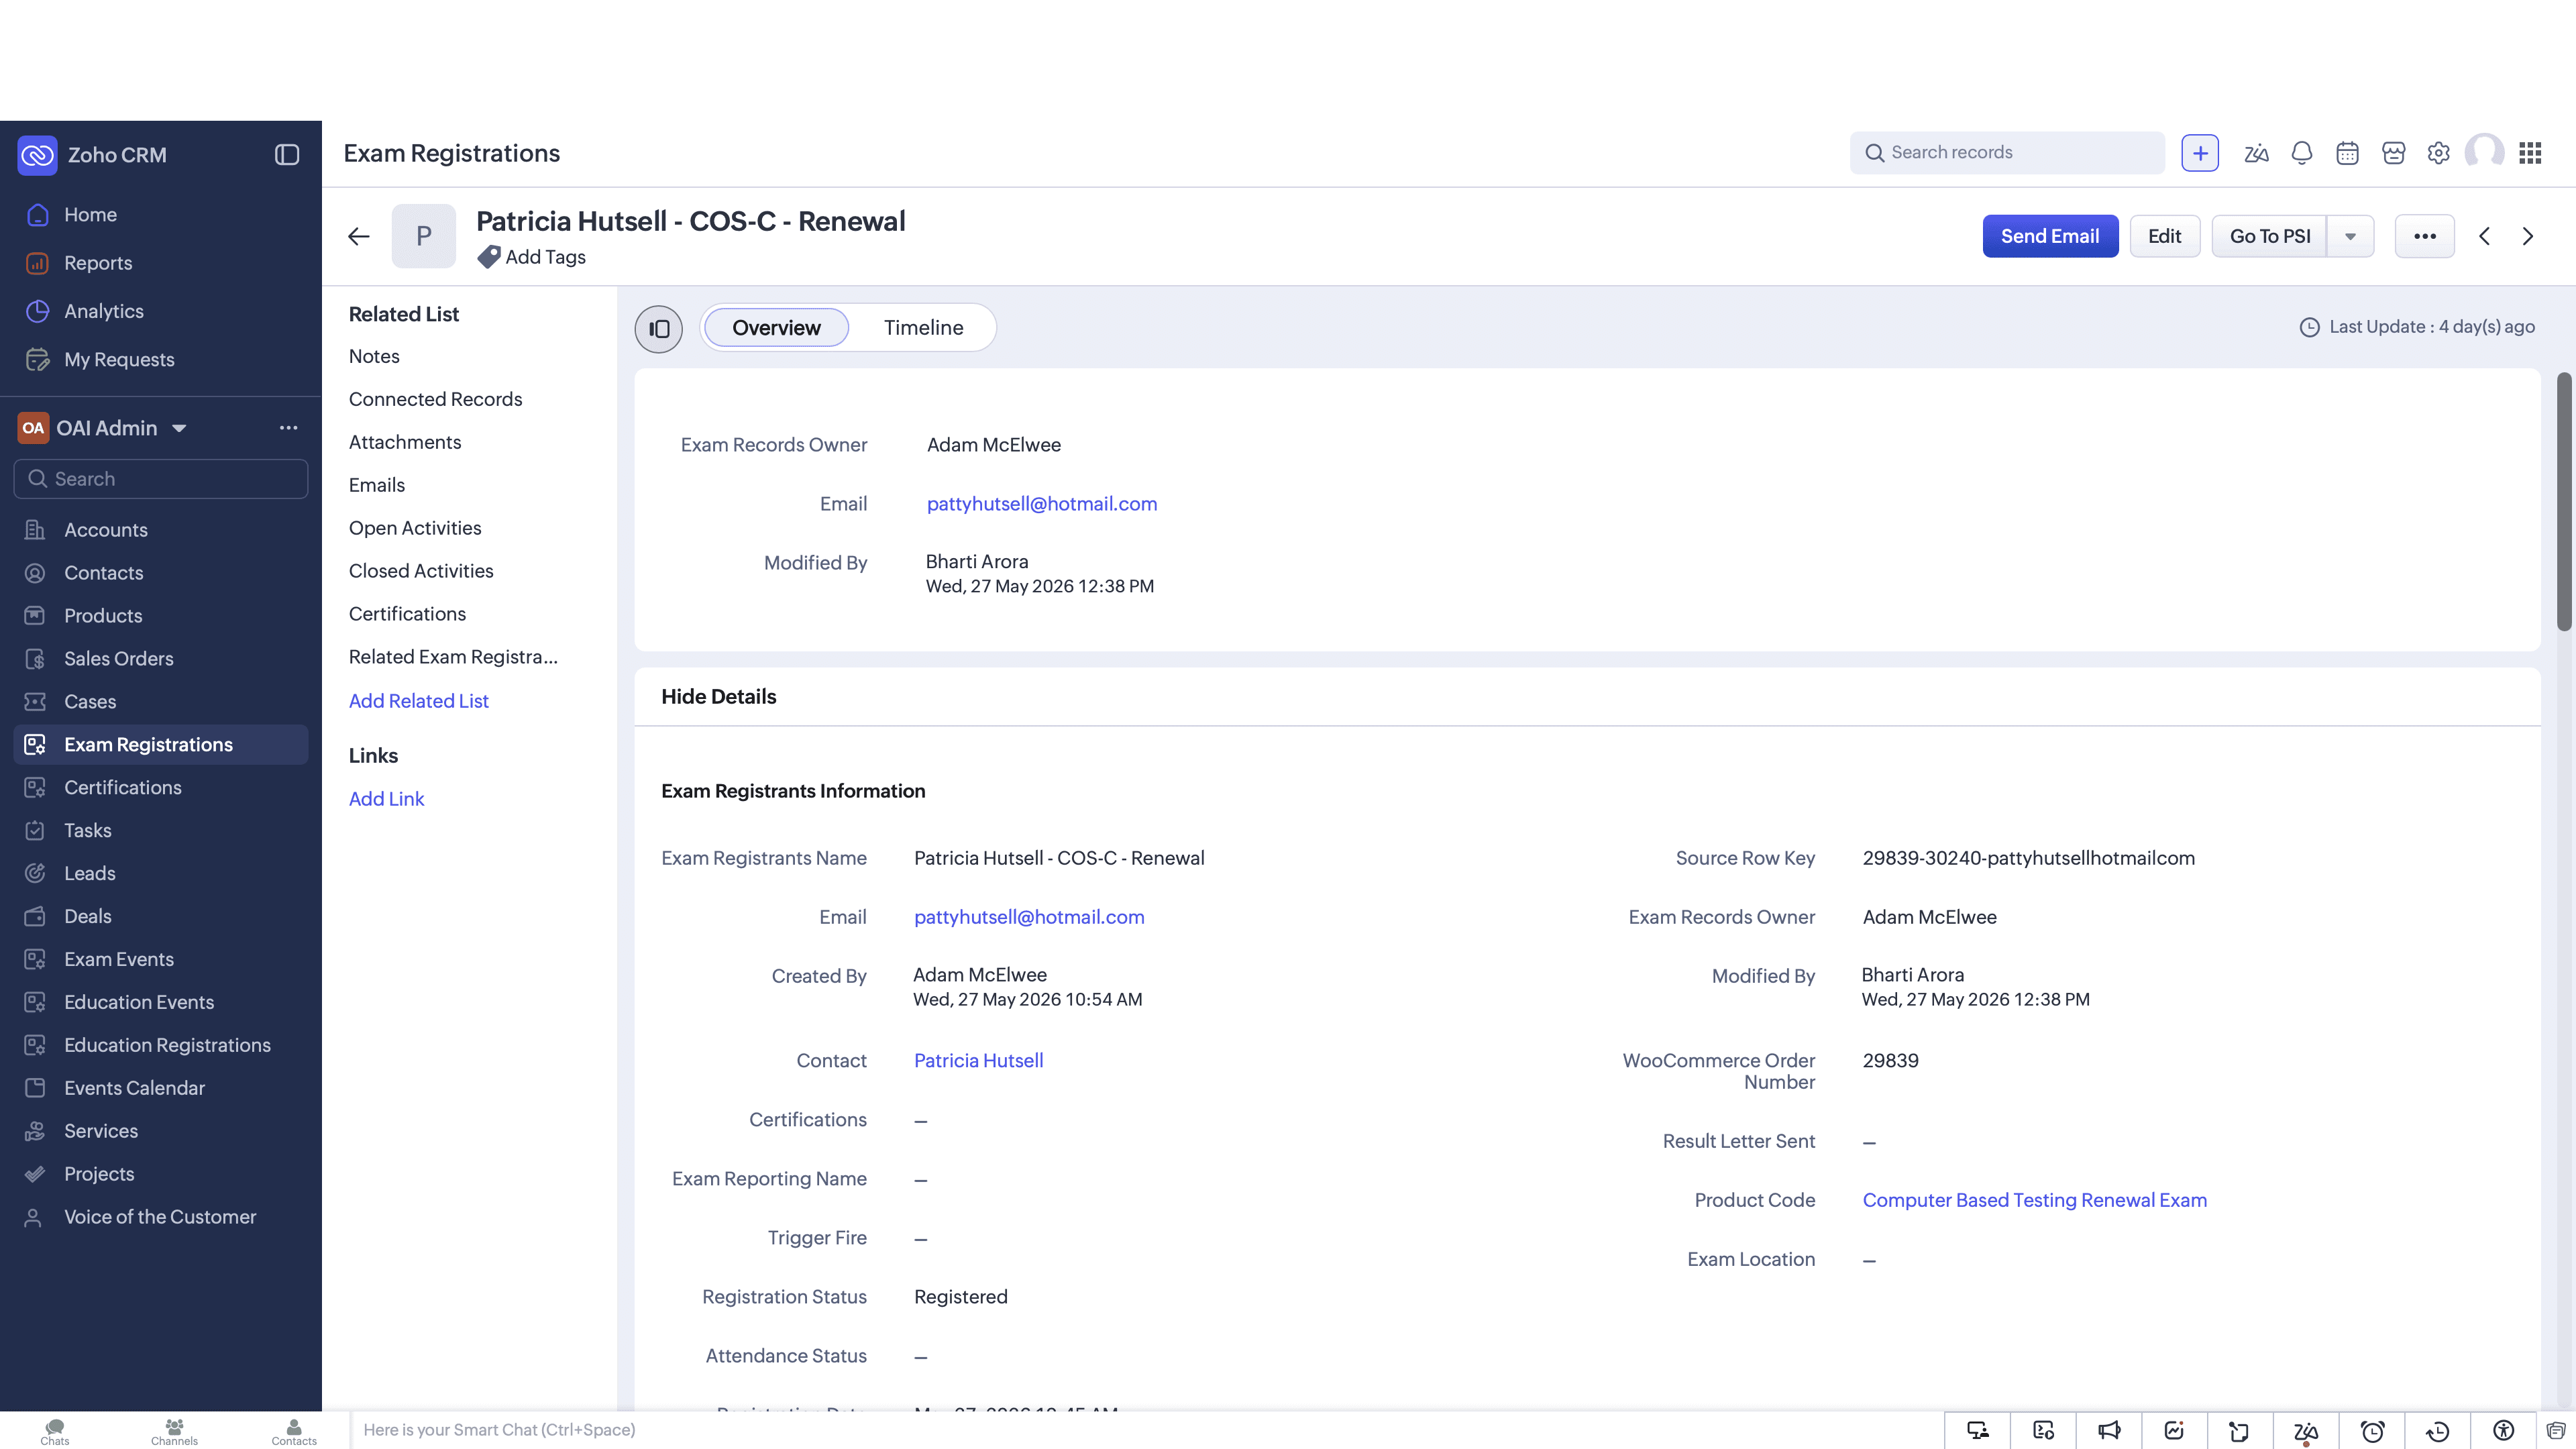Collapse the Zoho CRM sidebar panel icon

click(x=287, y=155)
